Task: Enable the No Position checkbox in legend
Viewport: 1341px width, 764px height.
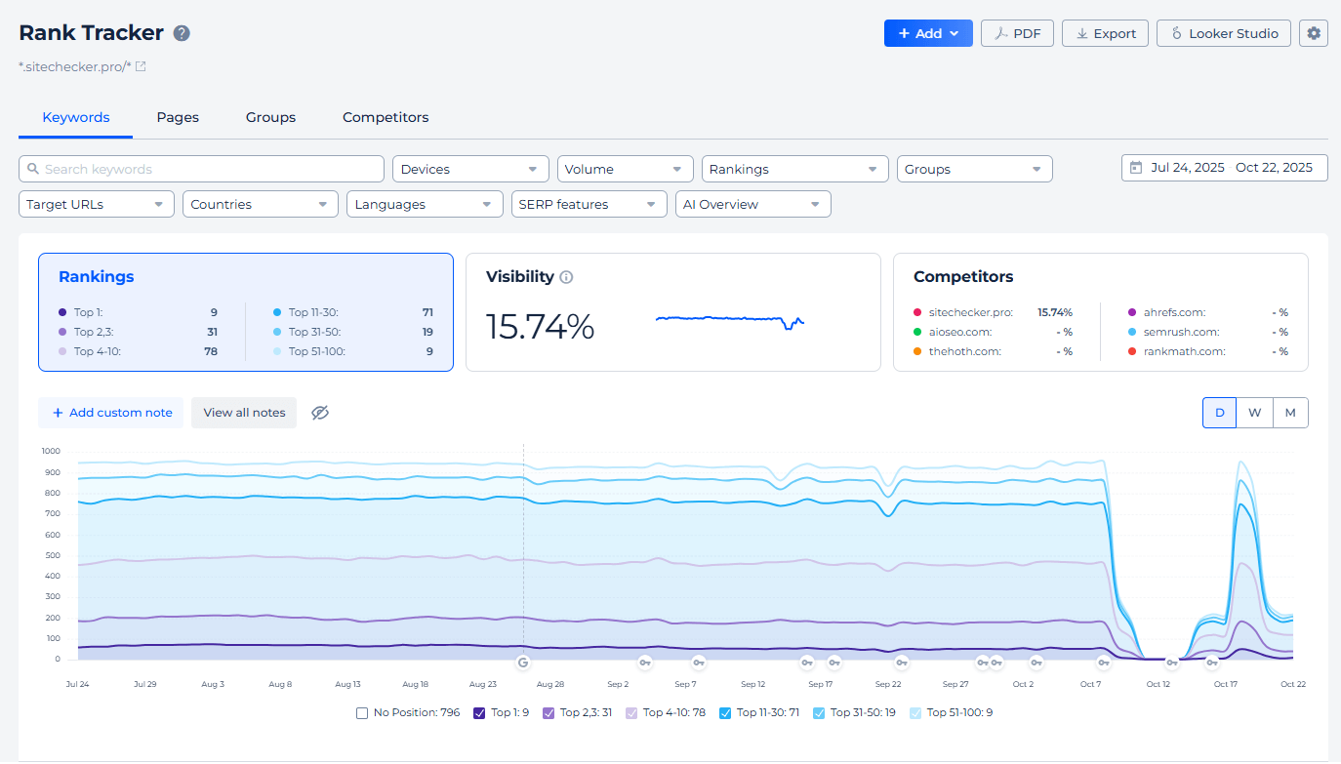Action: pyautogui.click(x=363, y=713)
